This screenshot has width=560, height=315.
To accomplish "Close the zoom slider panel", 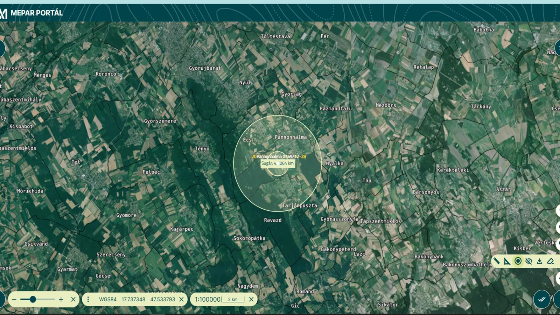I will tap(73, 299).
